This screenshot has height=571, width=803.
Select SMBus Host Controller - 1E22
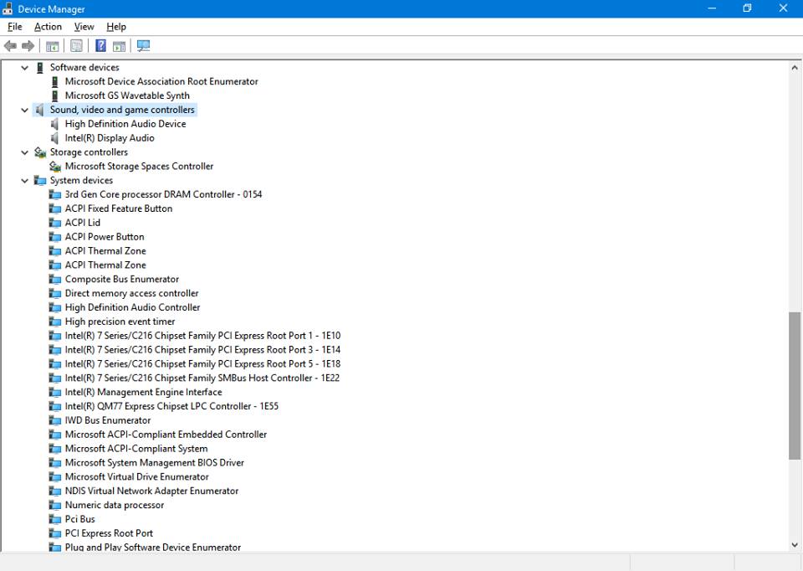202,378
